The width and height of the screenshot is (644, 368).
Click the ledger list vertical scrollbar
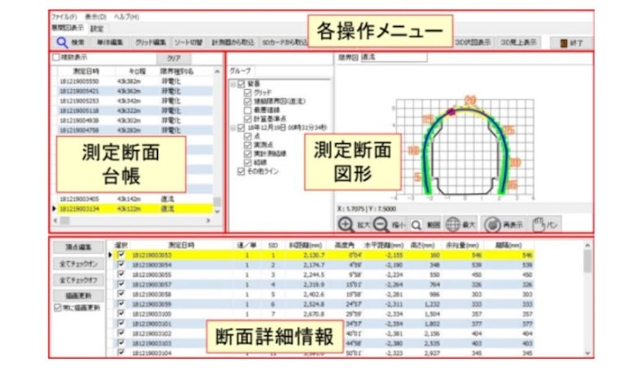[217, 141]
